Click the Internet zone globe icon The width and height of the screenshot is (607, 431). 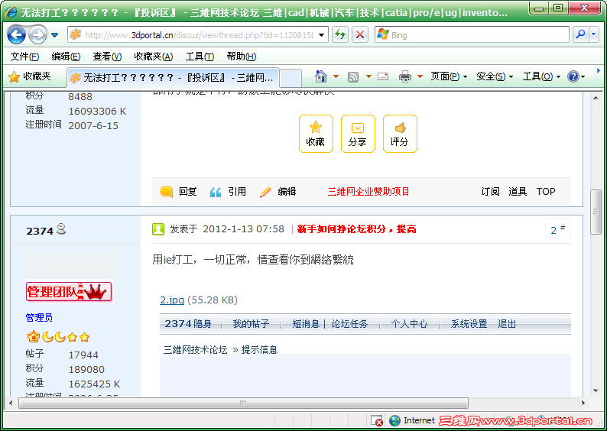395,420
